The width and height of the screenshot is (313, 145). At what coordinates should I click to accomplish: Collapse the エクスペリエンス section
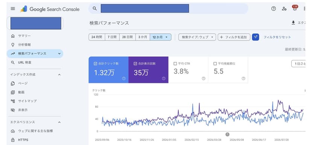tap(59, 122)
